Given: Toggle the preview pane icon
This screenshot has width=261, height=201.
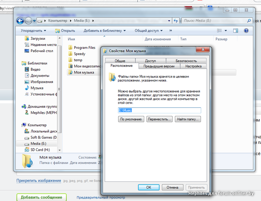Looking at the screenshot, I should 236,31.
